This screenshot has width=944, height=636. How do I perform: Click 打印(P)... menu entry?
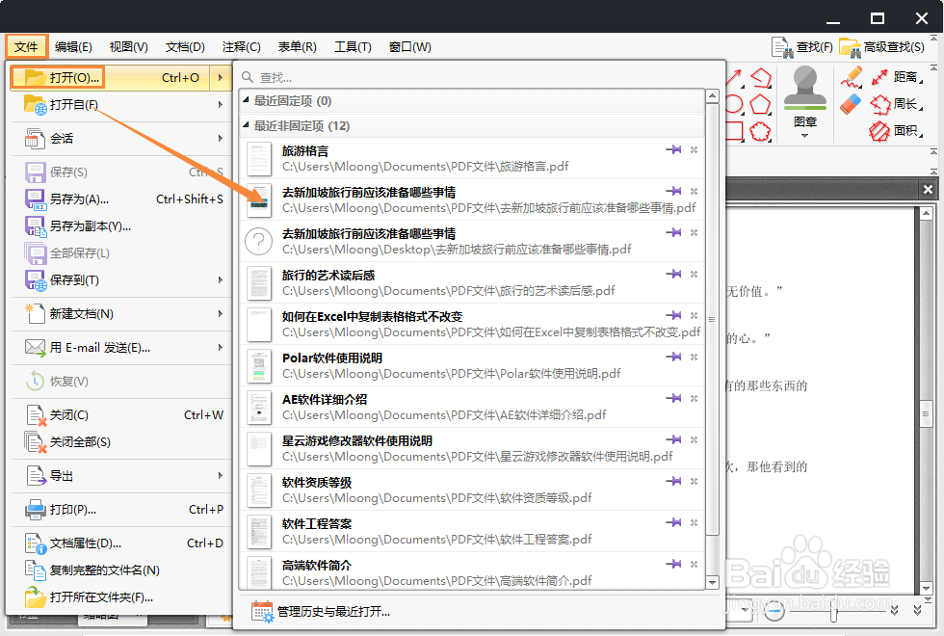pyautogui.click(x=120, y=510)
